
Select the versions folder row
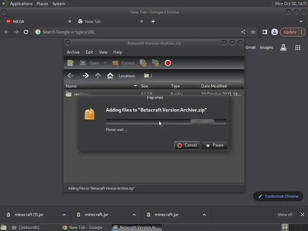pyautogui.click(x=154, y=94)
